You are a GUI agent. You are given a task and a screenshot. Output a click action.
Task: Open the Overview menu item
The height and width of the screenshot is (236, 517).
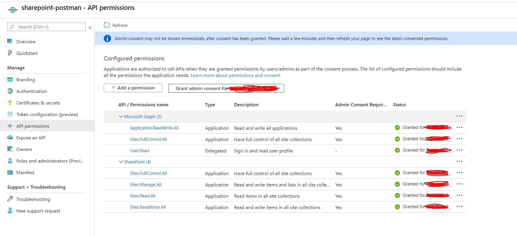[26, 42]
